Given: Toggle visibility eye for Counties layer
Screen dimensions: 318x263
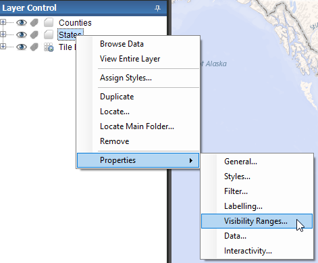Looking at the screenshot, I should (x=22, y=22).
